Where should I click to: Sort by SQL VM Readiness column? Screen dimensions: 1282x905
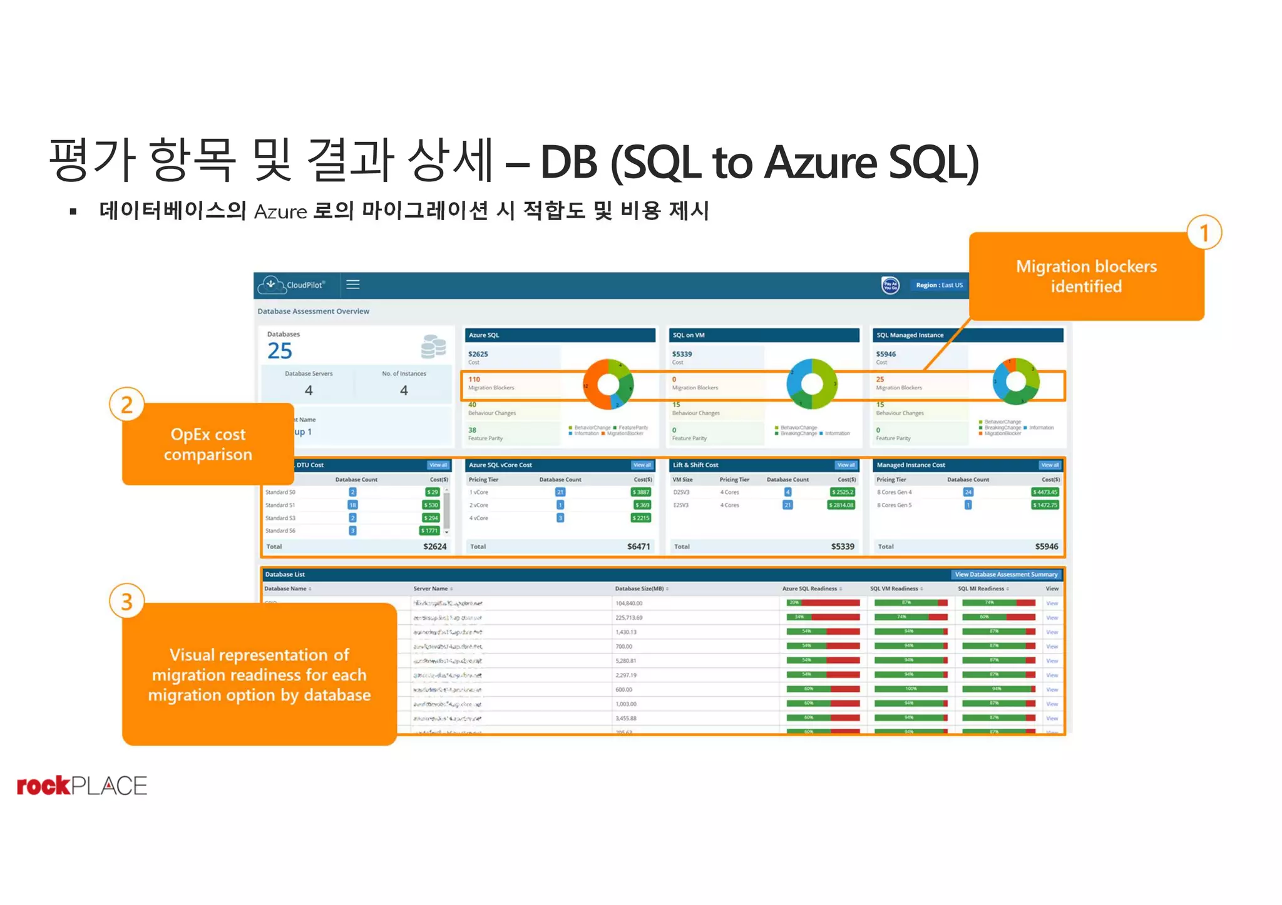pos(896,589)
